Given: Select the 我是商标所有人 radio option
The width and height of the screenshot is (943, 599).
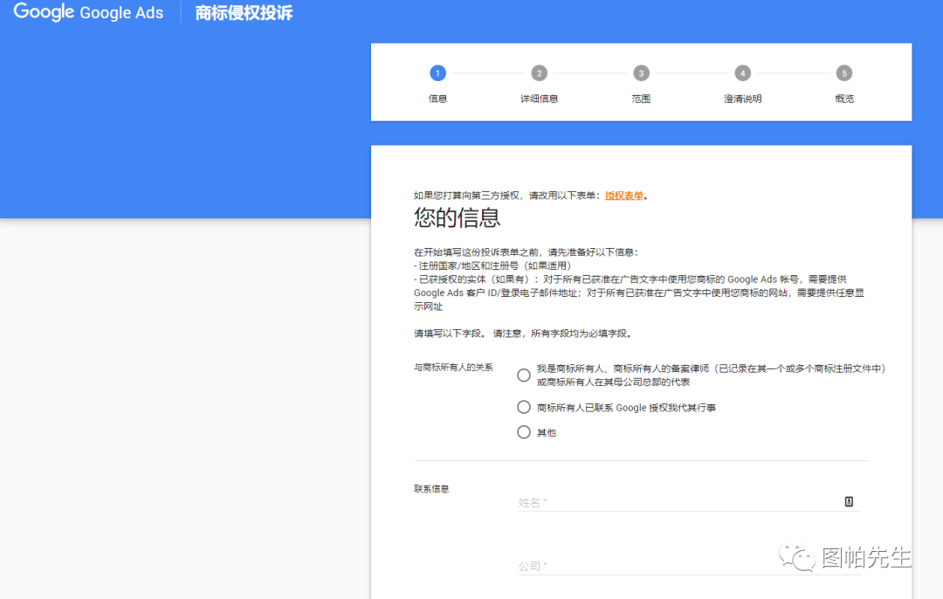Looking at the screenshot, I should tap(524, 375).
